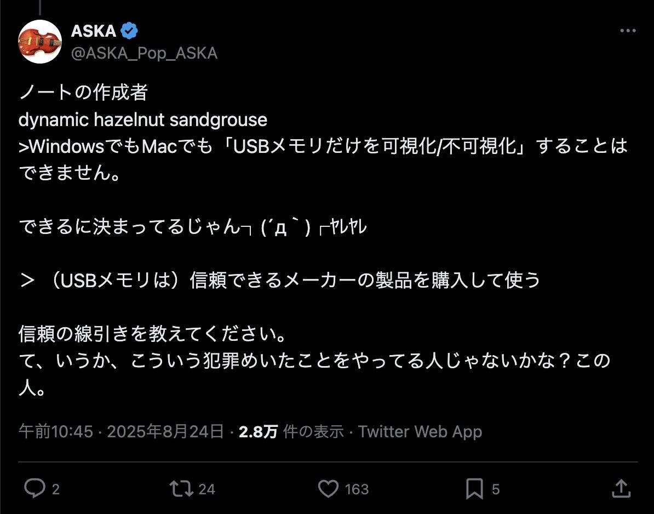Click the 2025年8月24日 date
This screenshot has width=654, height=514.
(x=165, y=432)
